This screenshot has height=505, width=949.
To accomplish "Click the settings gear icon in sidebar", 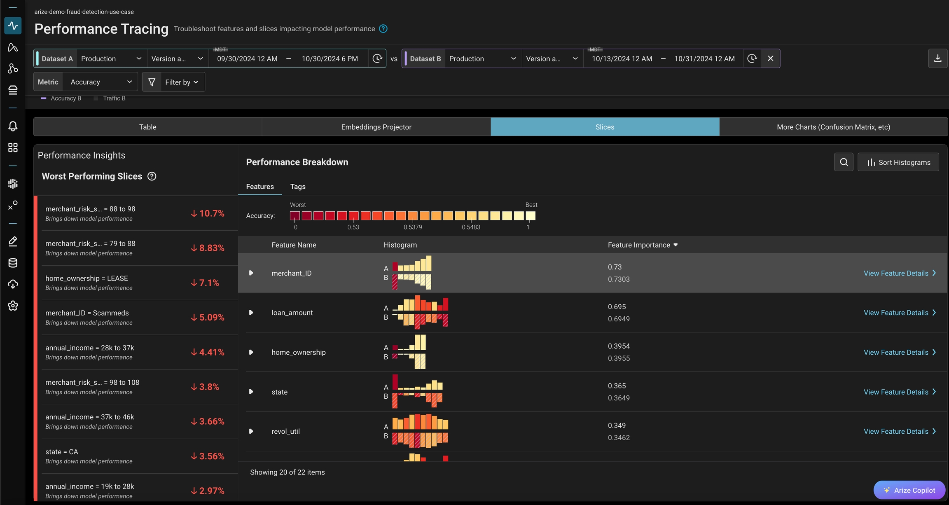I will click(x=13, y=306).
